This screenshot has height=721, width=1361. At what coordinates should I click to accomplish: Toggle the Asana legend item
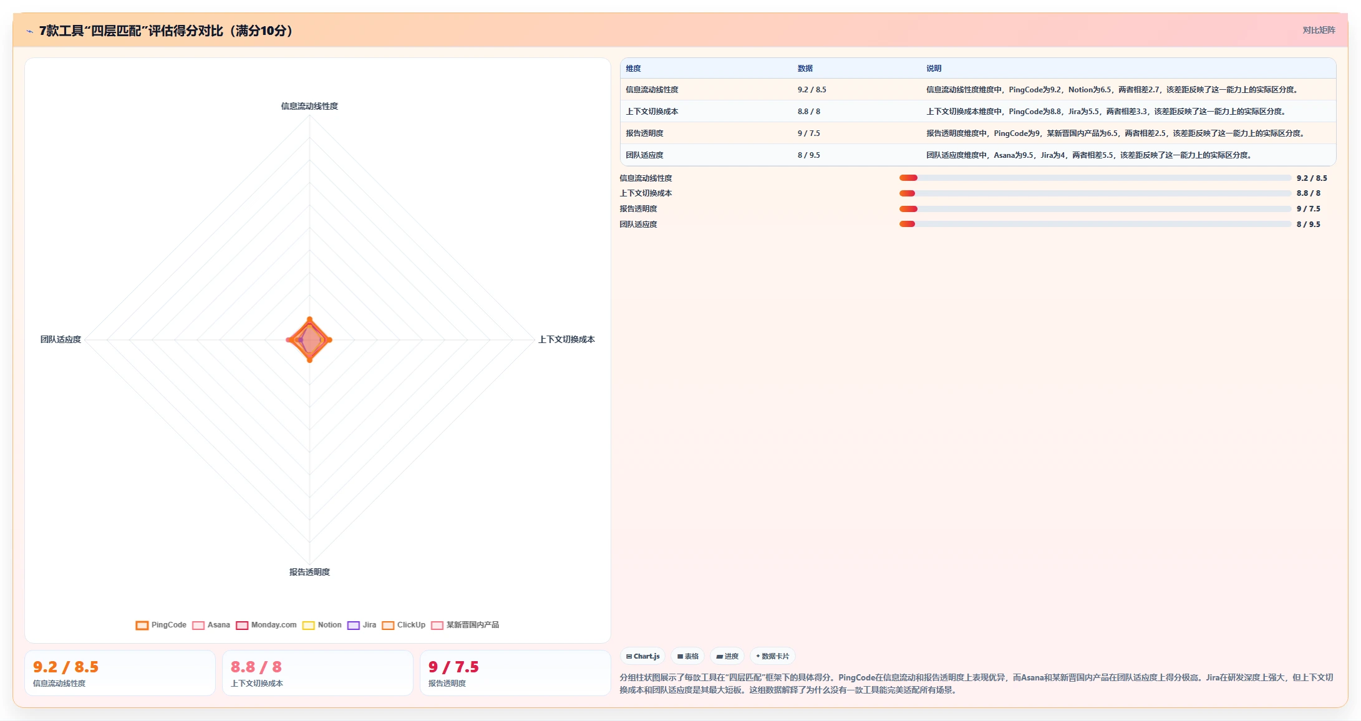click(x=211, y=625)
